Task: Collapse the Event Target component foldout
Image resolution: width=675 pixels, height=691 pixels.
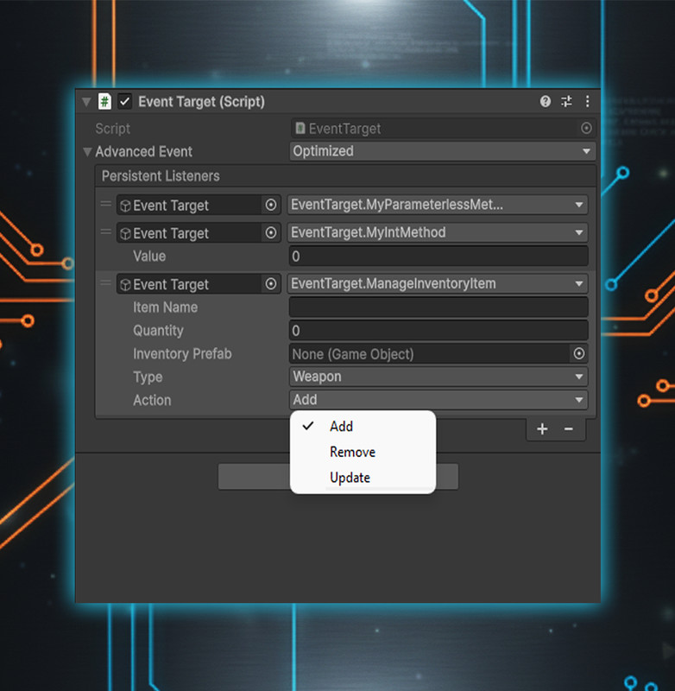Action: [x=86, y=102]
